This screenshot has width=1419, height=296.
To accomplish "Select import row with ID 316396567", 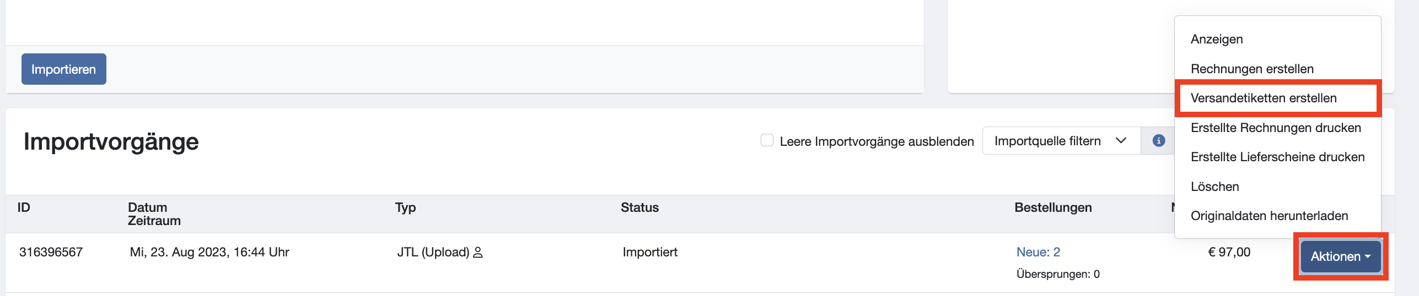I will click(700, 262).
